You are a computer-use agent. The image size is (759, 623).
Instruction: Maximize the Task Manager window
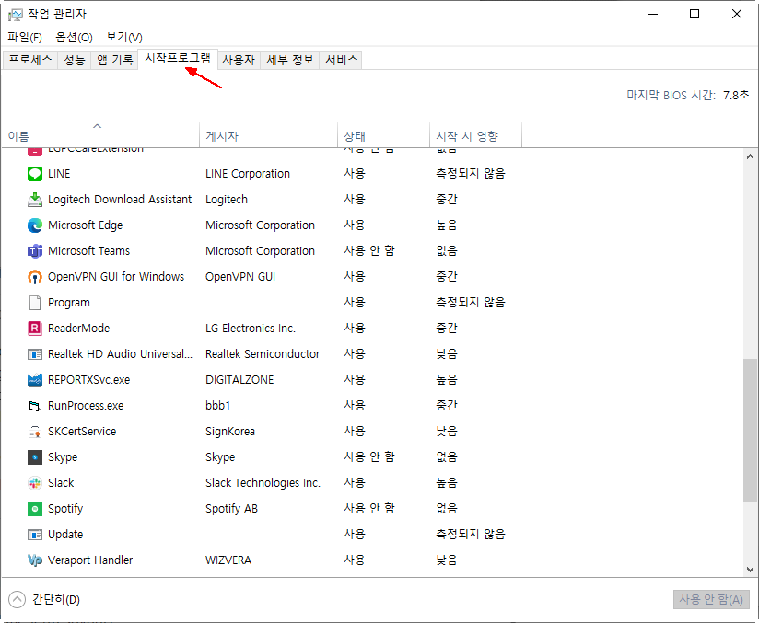coord(695,14)
